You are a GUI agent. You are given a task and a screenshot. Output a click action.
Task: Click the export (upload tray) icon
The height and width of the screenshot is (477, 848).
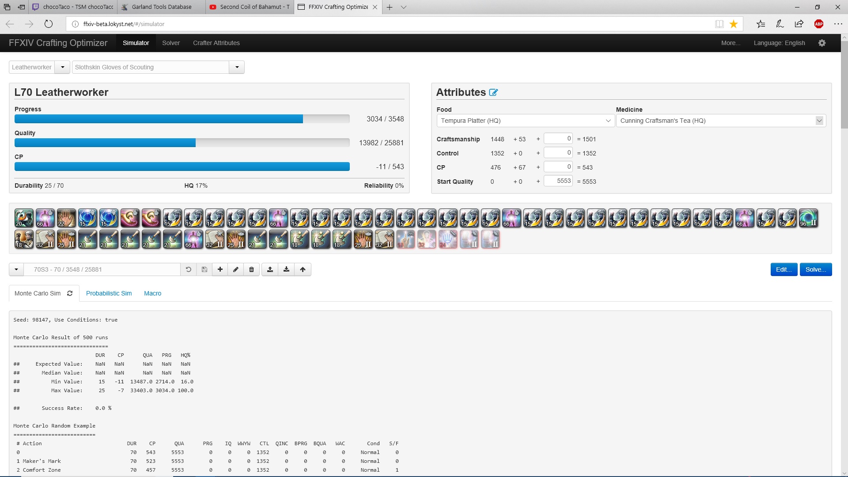pyautogui.click(x=270, y=269)
